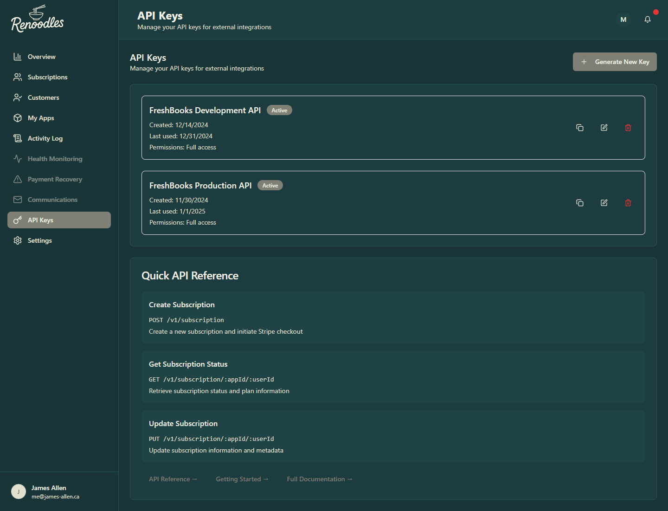Open notifications via the bell icon
Image resolution: width=668 pixels, height=511 pixels.
tap(648, 19)
